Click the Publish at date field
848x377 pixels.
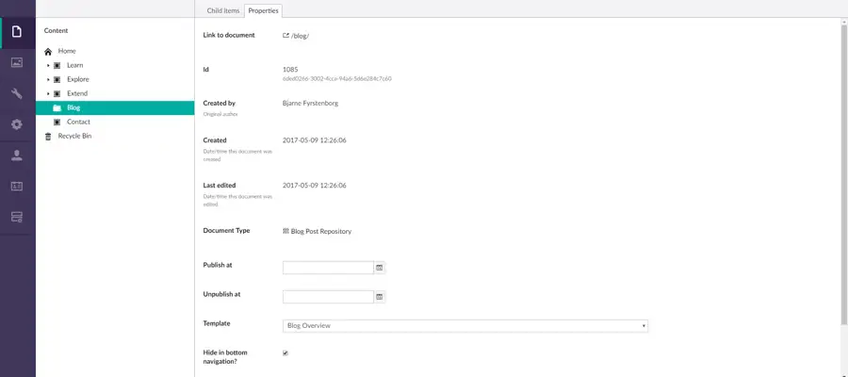coord(328,268)
